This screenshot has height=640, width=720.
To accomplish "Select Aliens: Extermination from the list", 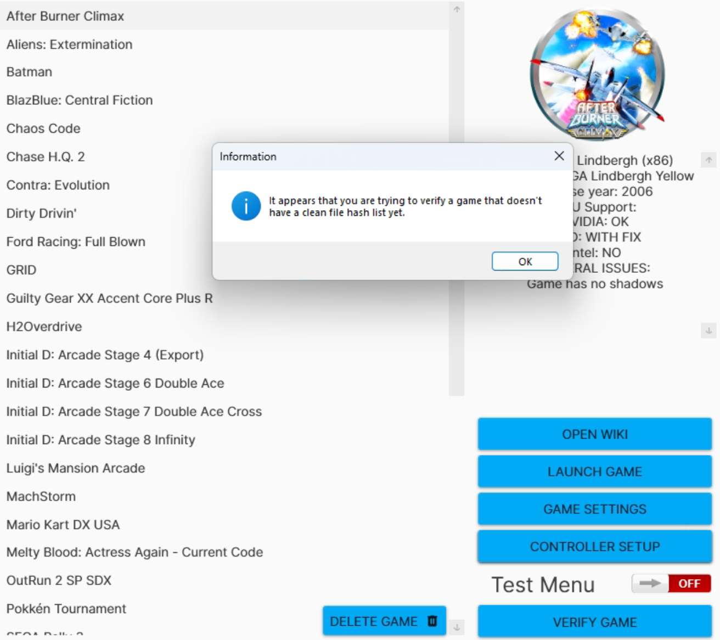I will pyautogui.click(x=70, y=44).
